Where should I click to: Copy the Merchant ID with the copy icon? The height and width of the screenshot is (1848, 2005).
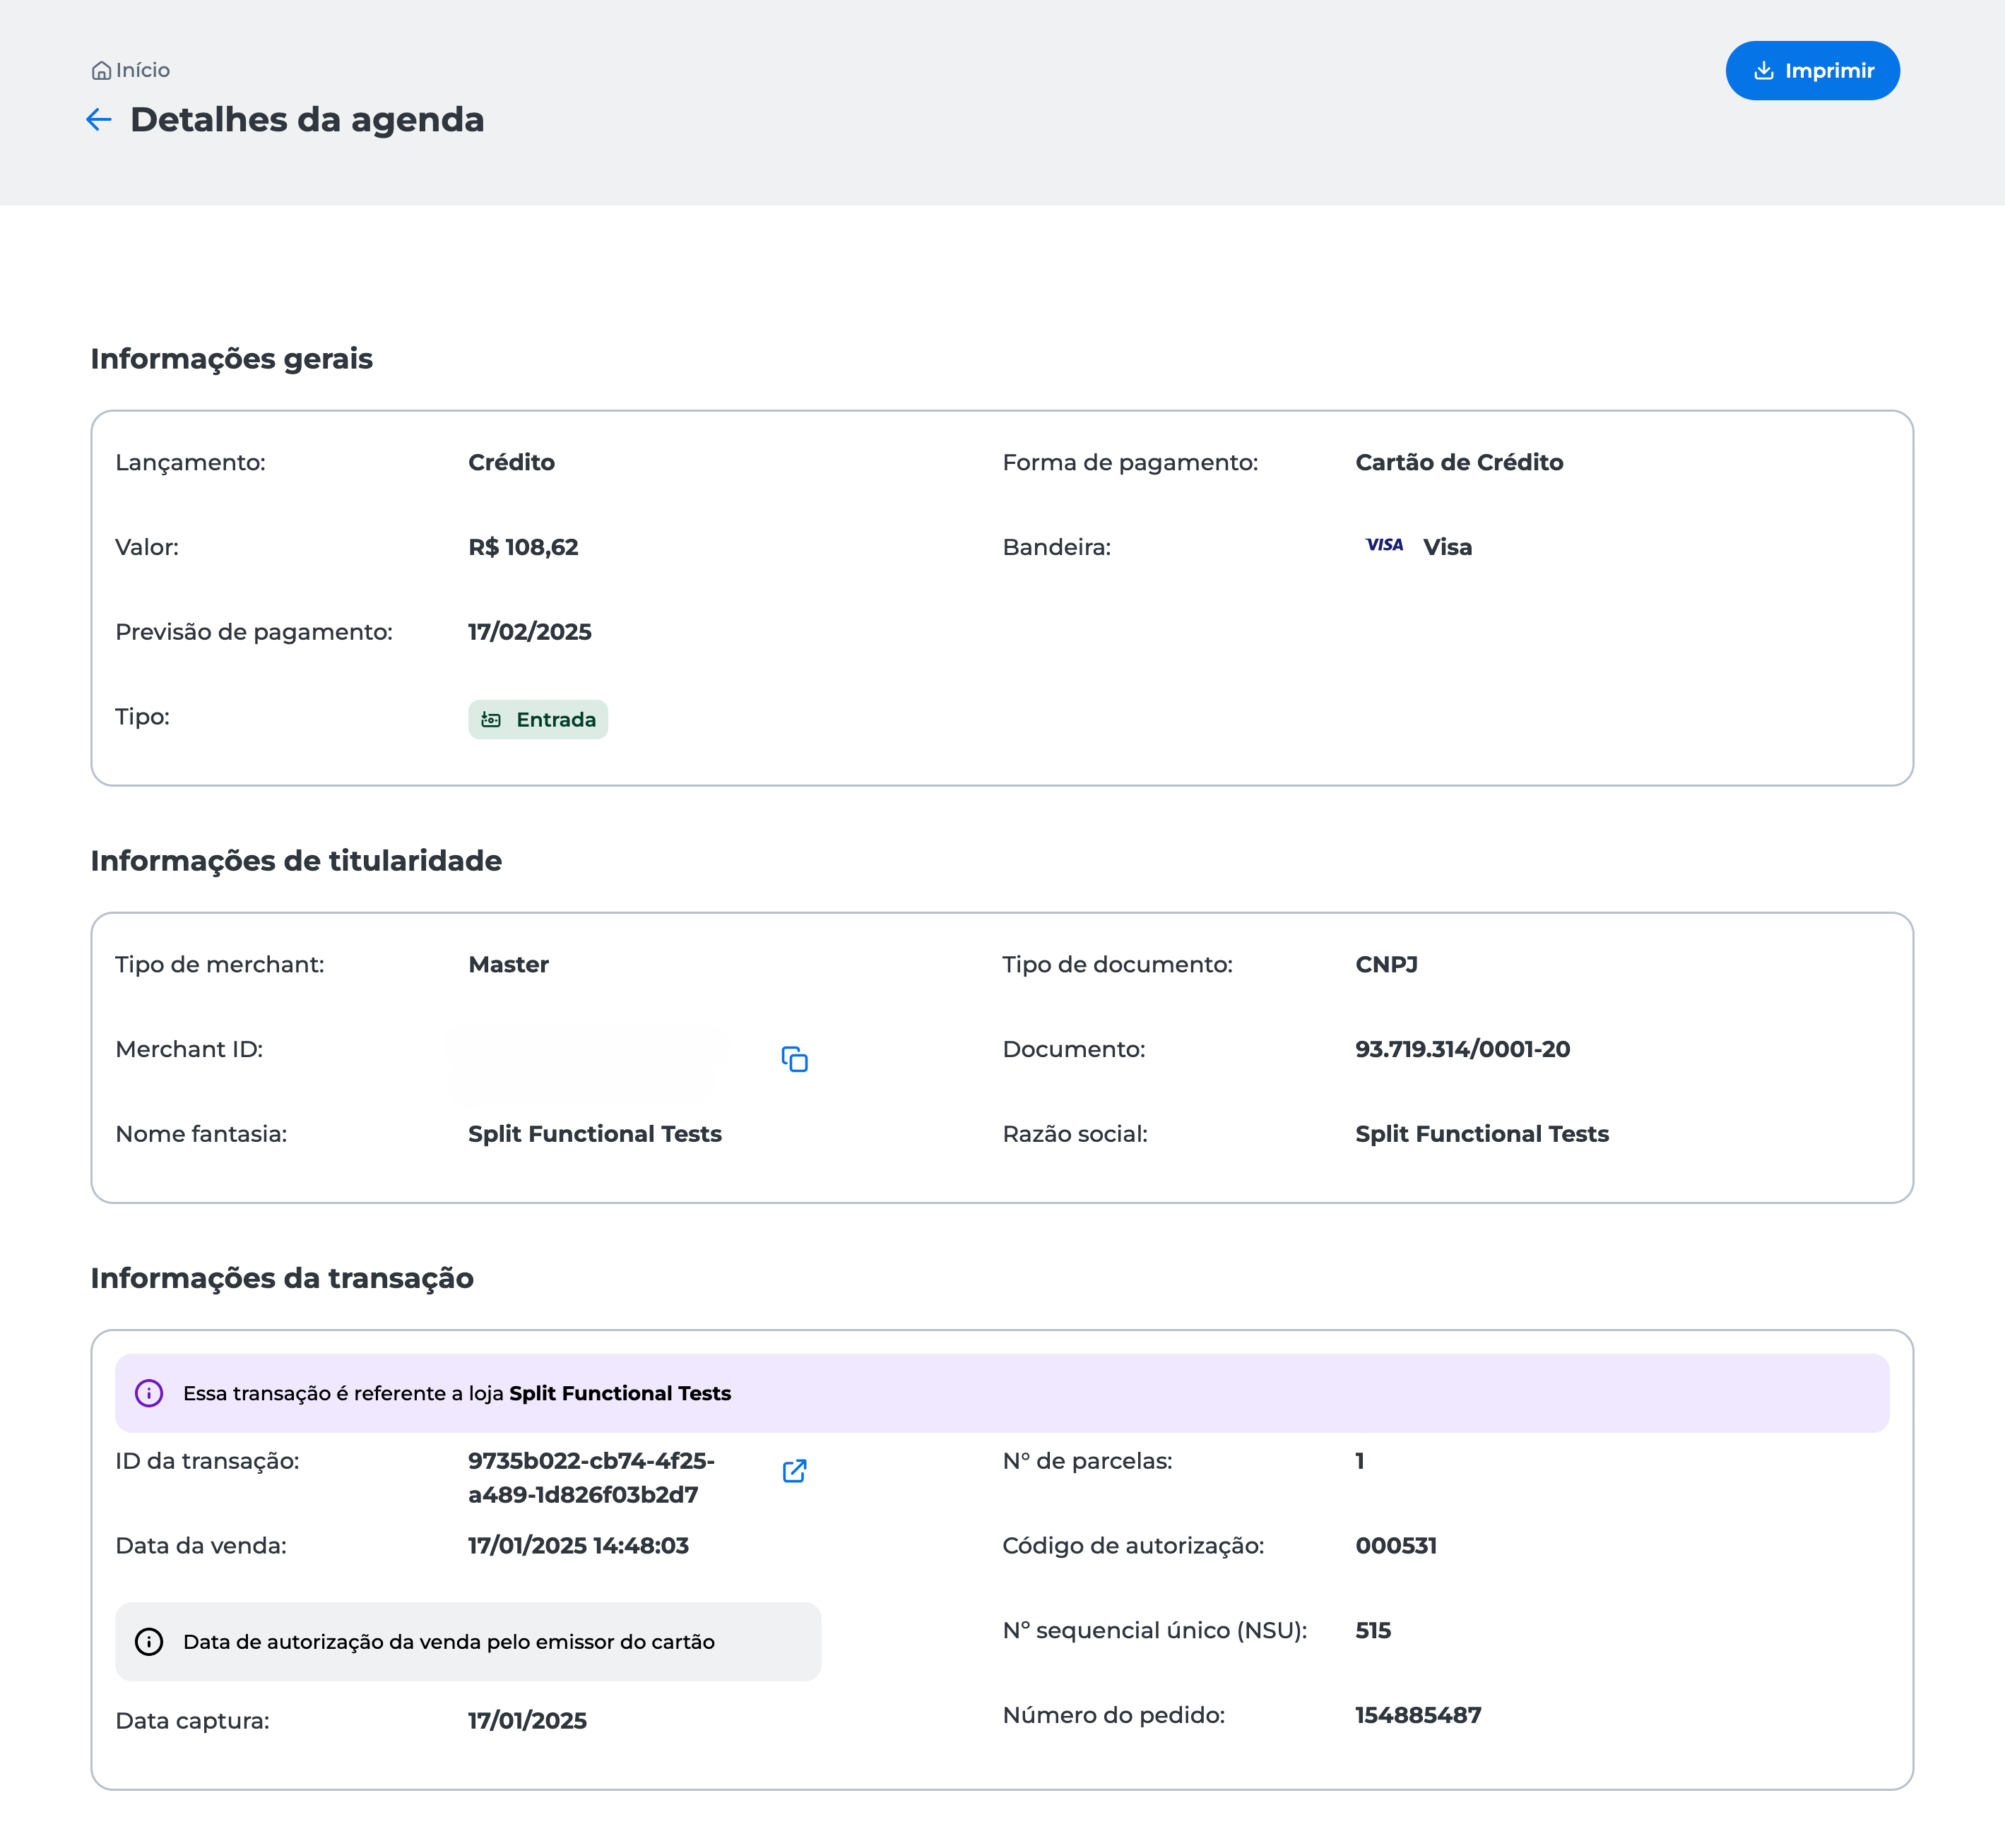(794, 1059)
